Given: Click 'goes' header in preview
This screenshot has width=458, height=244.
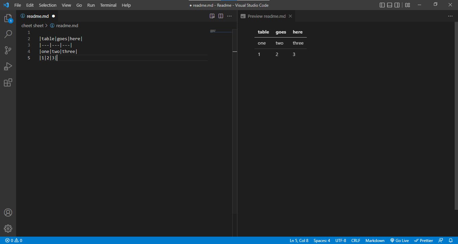Looking at the screenshot, I should [x=281, y=32].
